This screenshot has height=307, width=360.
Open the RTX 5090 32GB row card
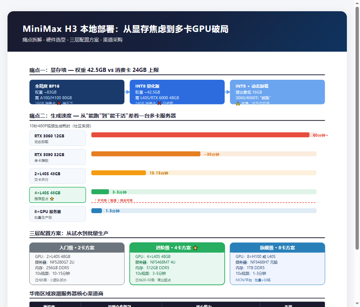click(x=58, y=157)
